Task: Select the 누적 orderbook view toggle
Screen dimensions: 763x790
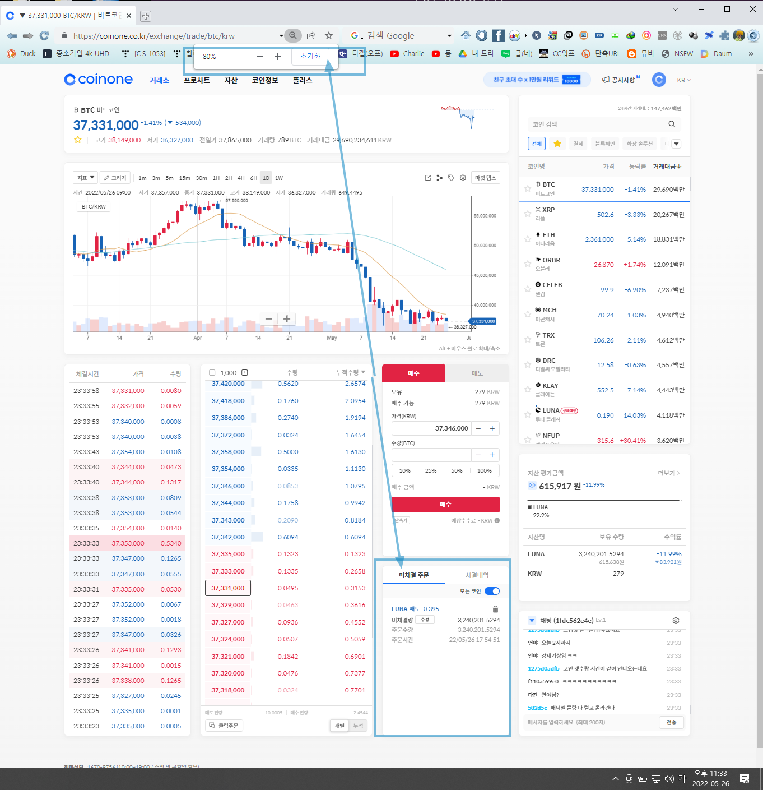Action: point(358,726)
